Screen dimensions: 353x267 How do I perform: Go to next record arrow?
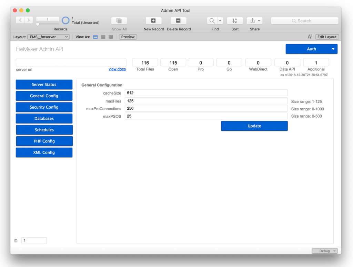coord(29,20)
